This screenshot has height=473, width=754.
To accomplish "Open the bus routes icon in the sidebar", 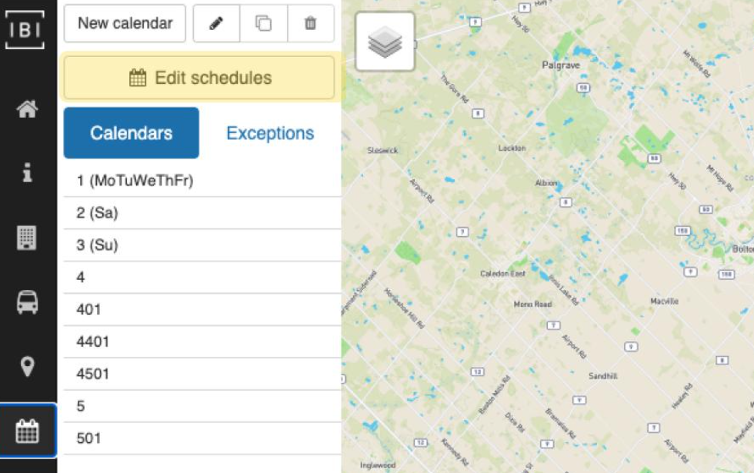I will pos(27,302).
